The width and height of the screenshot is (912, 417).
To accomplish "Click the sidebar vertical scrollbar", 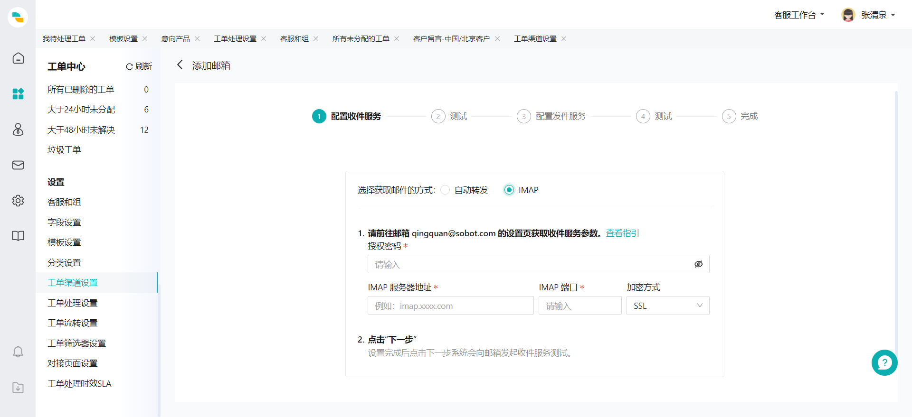I will coord(159,350).
